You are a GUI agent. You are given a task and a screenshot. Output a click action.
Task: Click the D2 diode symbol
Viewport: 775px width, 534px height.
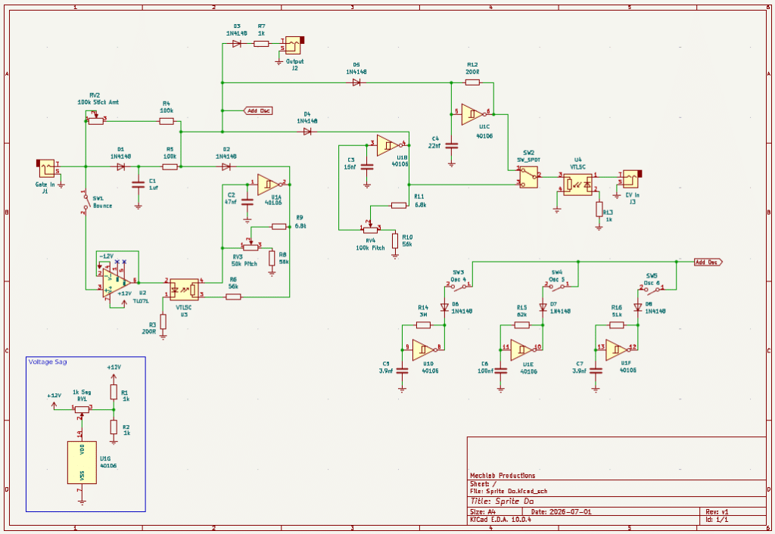point(226,166)
